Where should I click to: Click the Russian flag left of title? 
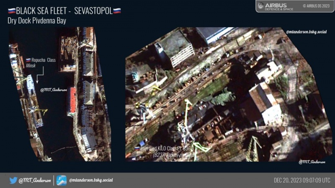coord(11,11)
